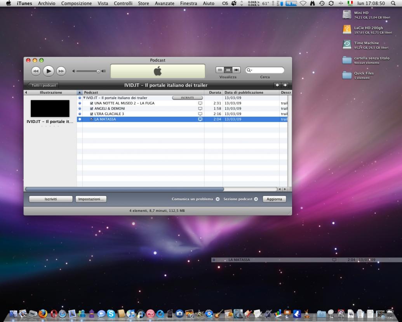
Task: Sort by the Podcast column header
Action: (x=143, y=93)
